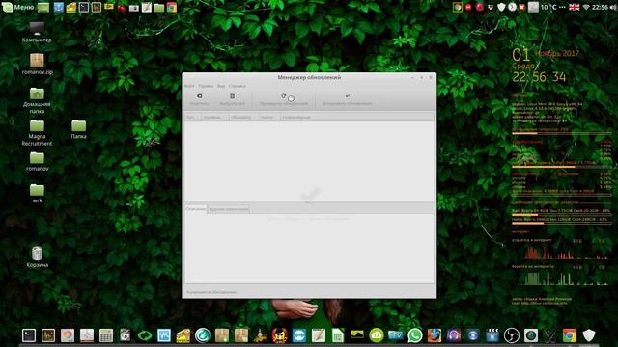Open the white shield icon in dock
The image size is (618, 347).
pyautogui.click(x=589, y=335)
